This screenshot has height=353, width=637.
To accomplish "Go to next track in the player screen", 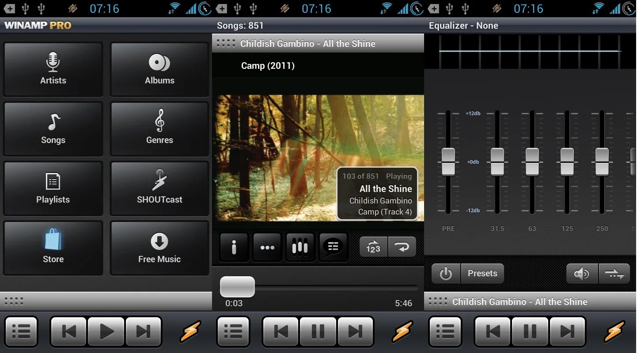I will point(356,331).
